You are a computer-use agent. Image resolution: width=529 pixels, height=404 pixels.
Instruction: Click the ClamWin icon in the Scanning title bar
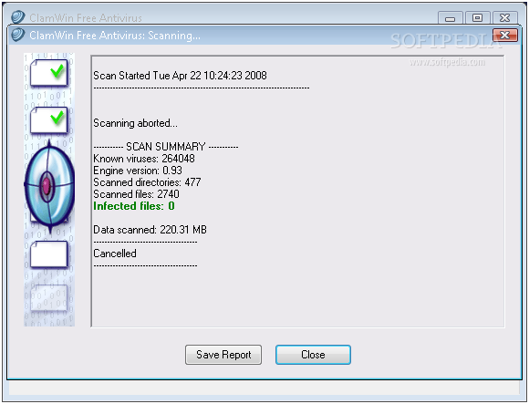point(18,35)
